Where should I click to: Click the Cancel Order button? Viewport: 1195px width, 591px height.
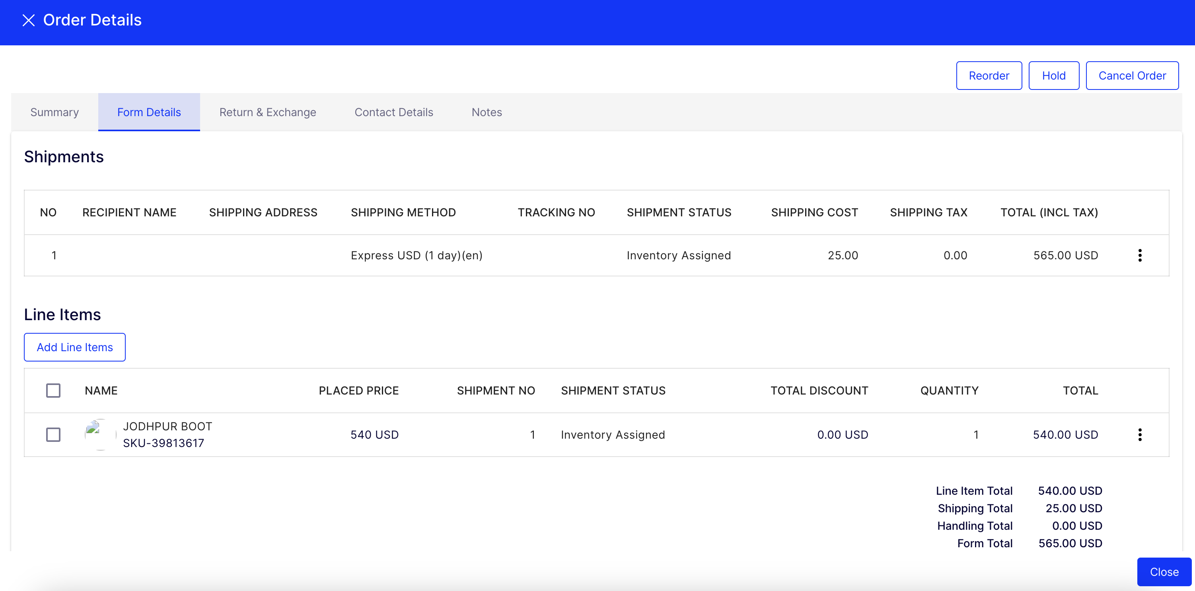coord(1132,76)
